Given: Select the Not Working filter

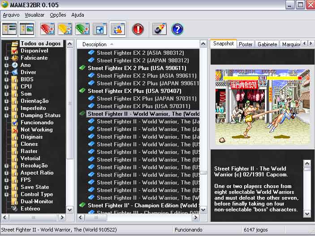Looking at the screenshot, I should 37,130.
